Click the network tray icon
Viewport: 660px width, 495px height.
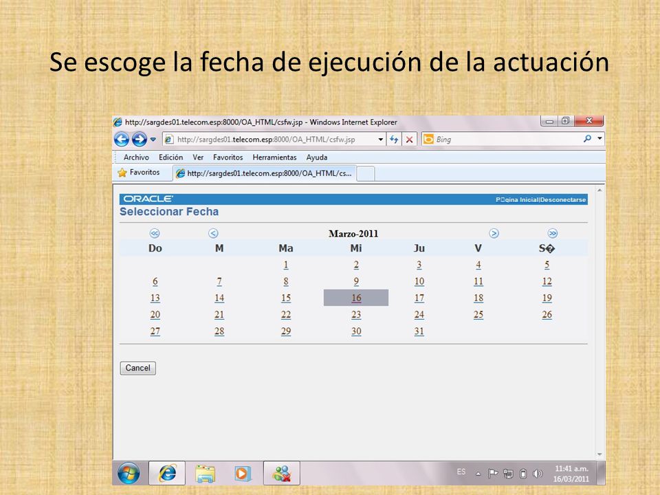click(508, 474)
